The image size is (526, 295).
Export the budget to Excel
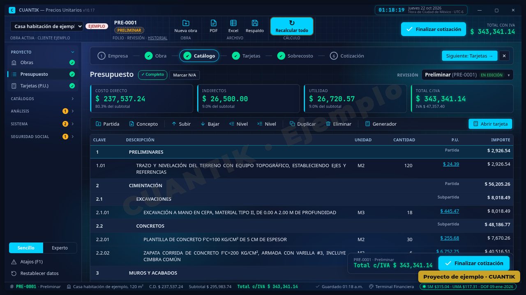233,26
